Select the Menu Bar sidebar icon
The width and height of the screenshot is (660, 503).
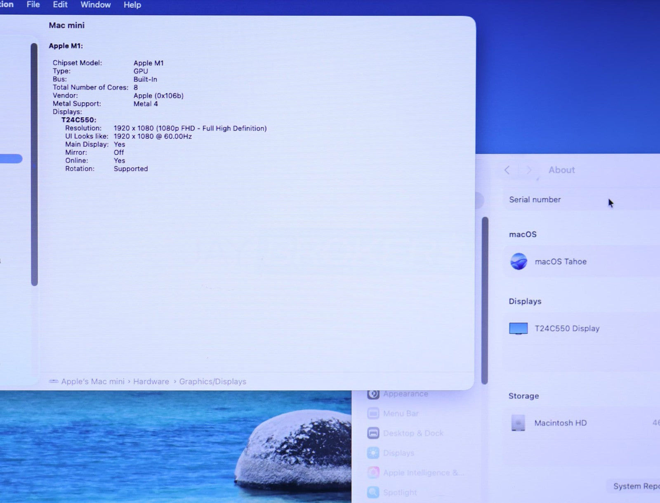click(373, 413)
